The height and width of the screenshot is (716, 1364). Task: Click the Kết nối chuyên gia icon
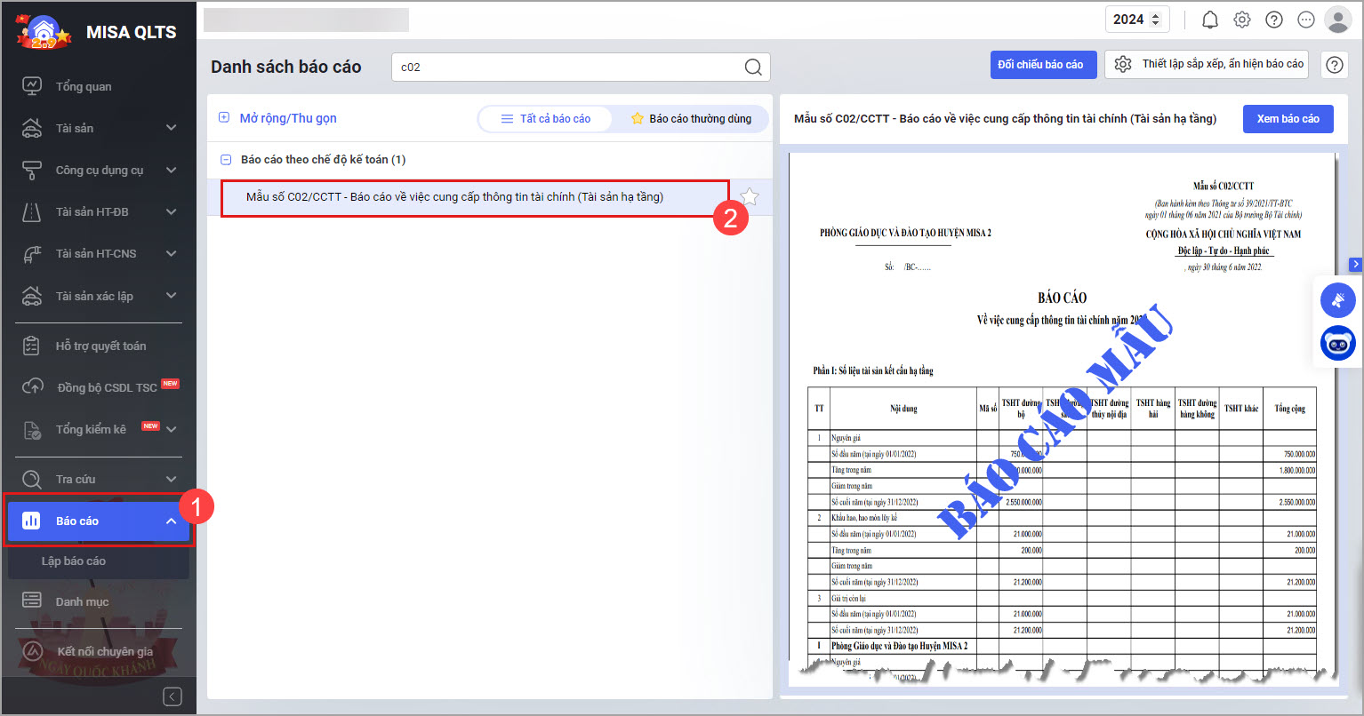pos(32,651)
